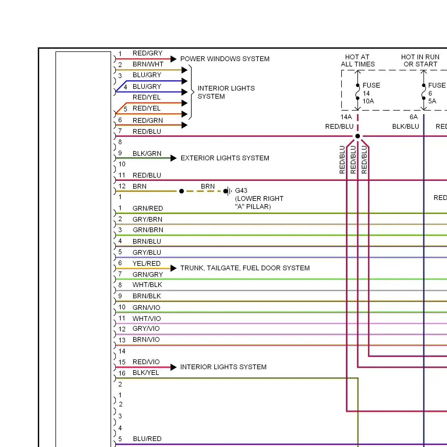Click the BLK/BLU wire label
Viewport: 447px width, 447px height.
(406, 126)
